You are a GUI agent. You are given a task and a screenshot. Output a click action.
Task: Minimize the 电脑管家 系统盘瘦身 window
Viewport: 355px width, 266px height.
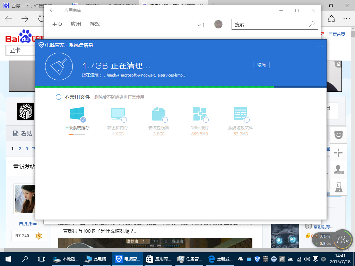[x=313, y=45]
